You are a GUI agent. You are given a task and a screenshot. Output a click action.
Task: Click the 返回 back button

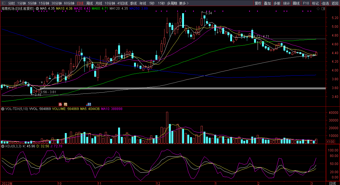pyautogui.click(x=335, y=3)
